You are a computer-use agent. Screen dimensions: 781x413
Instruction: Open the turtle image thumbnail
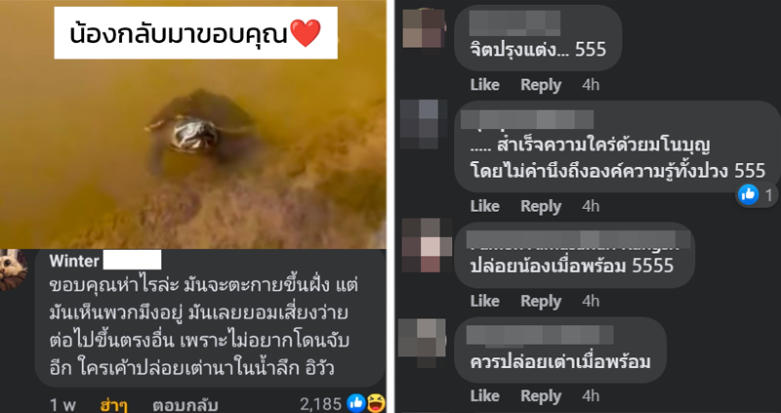pyautogui.click(x=192, y=124)
